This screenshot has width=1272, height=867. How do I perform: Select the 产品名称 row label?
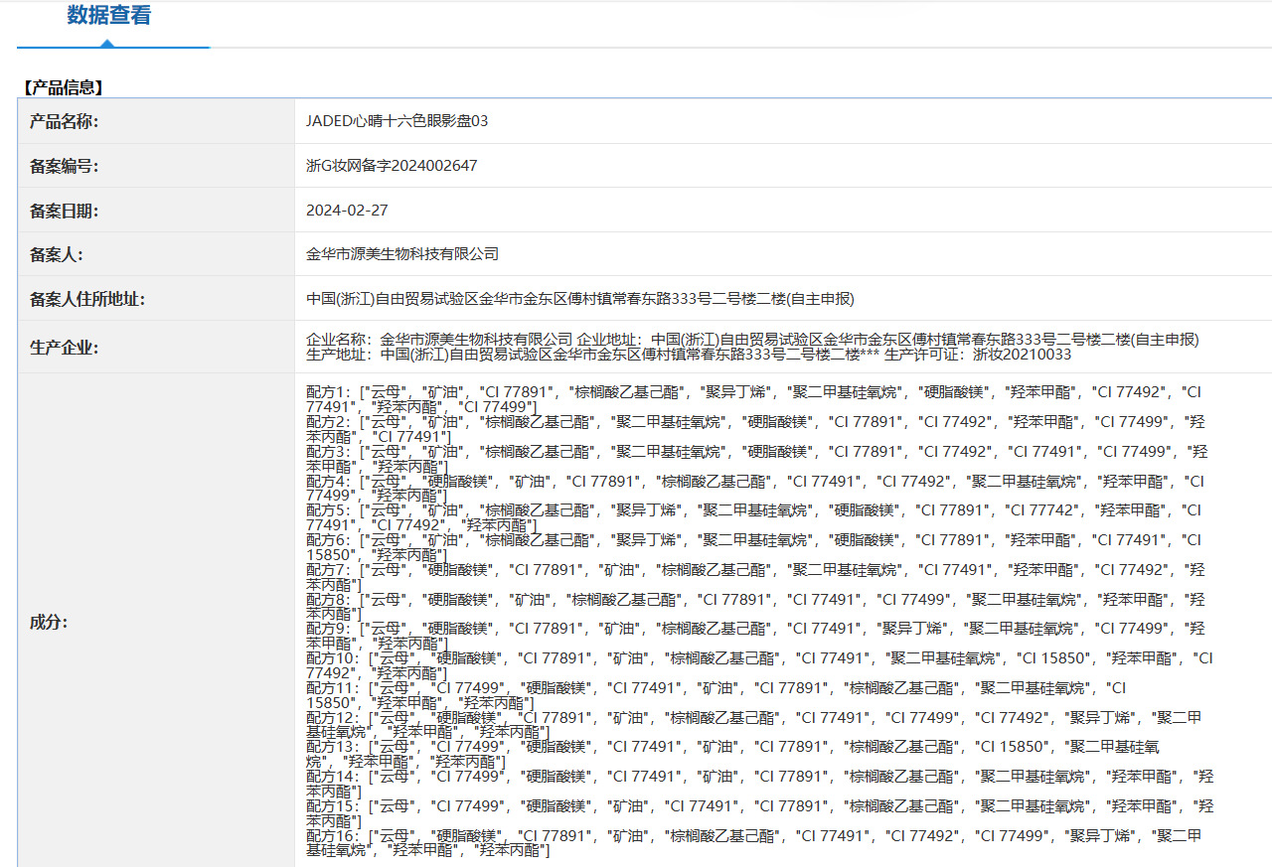(65, 121)
